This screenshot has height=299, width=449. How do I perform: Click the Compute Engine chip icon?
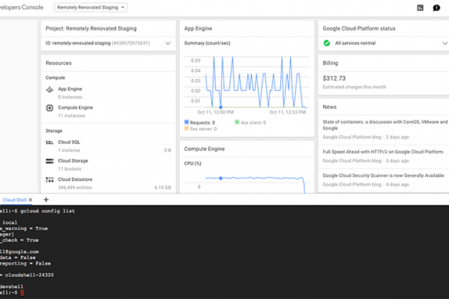coord(50,108)
